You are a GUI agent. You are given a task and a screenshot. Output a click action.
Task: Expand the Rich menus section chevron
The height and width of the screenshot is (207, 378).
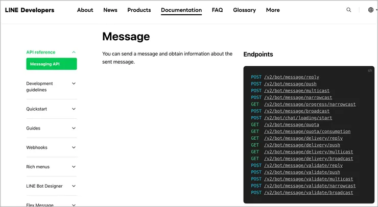point(74,167)
